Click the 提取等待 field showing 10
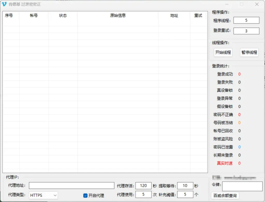Viewport: 265px width, 202px height. [x=185, y=185]
